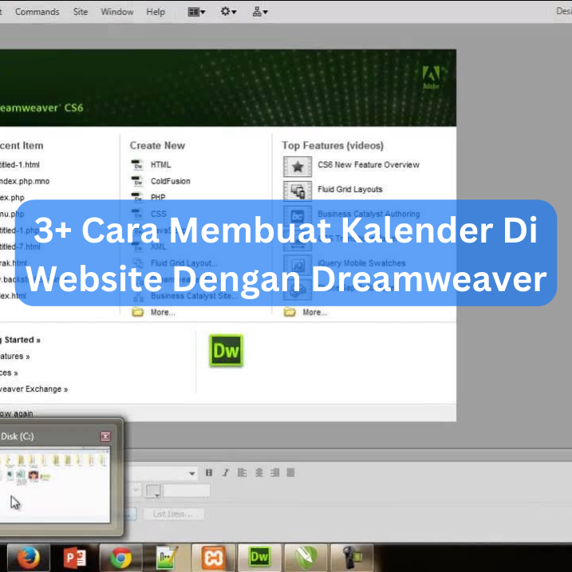572x572 pixels.
Task: Open recent file titled-1.html
Action: (x=20, y=164)
